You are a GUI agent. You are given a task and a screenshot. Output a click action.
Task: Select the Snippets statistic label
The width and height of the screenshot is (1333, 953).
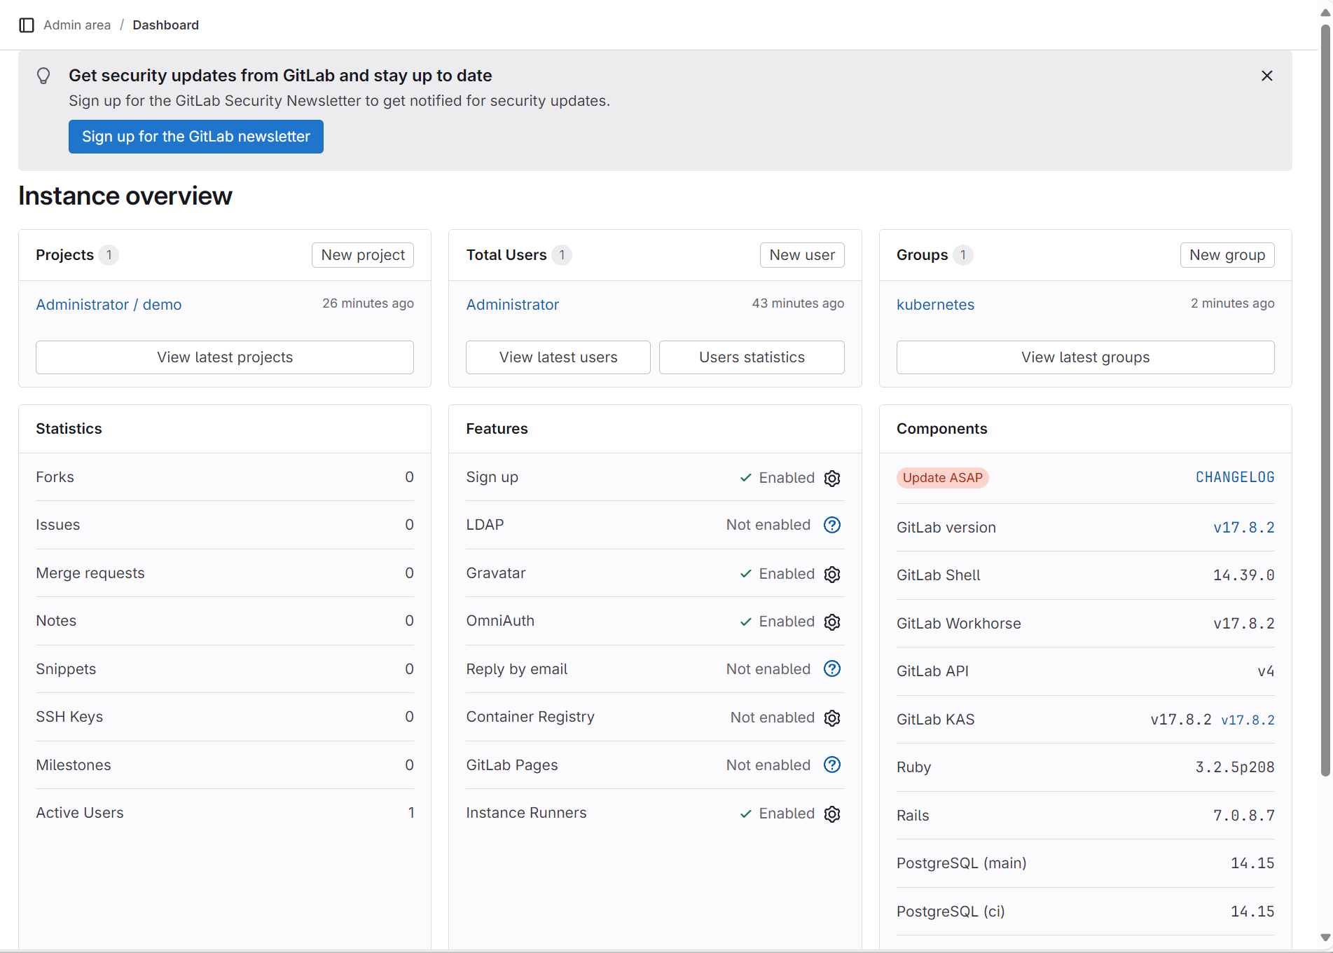(66, 669)
